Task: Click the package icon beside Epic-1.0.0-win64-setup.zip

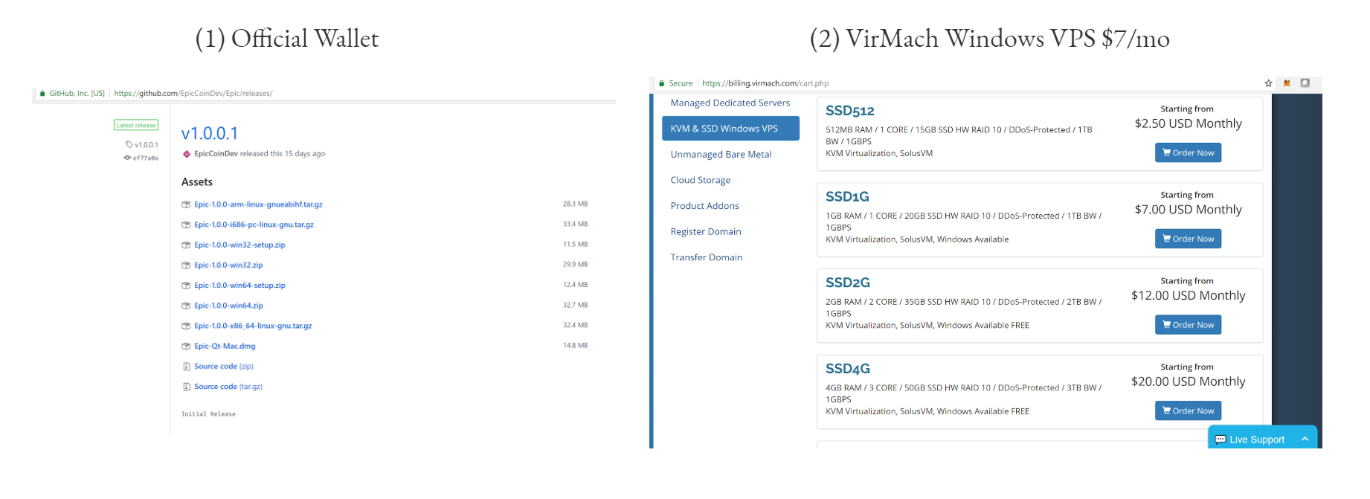Action: point(186,286)
